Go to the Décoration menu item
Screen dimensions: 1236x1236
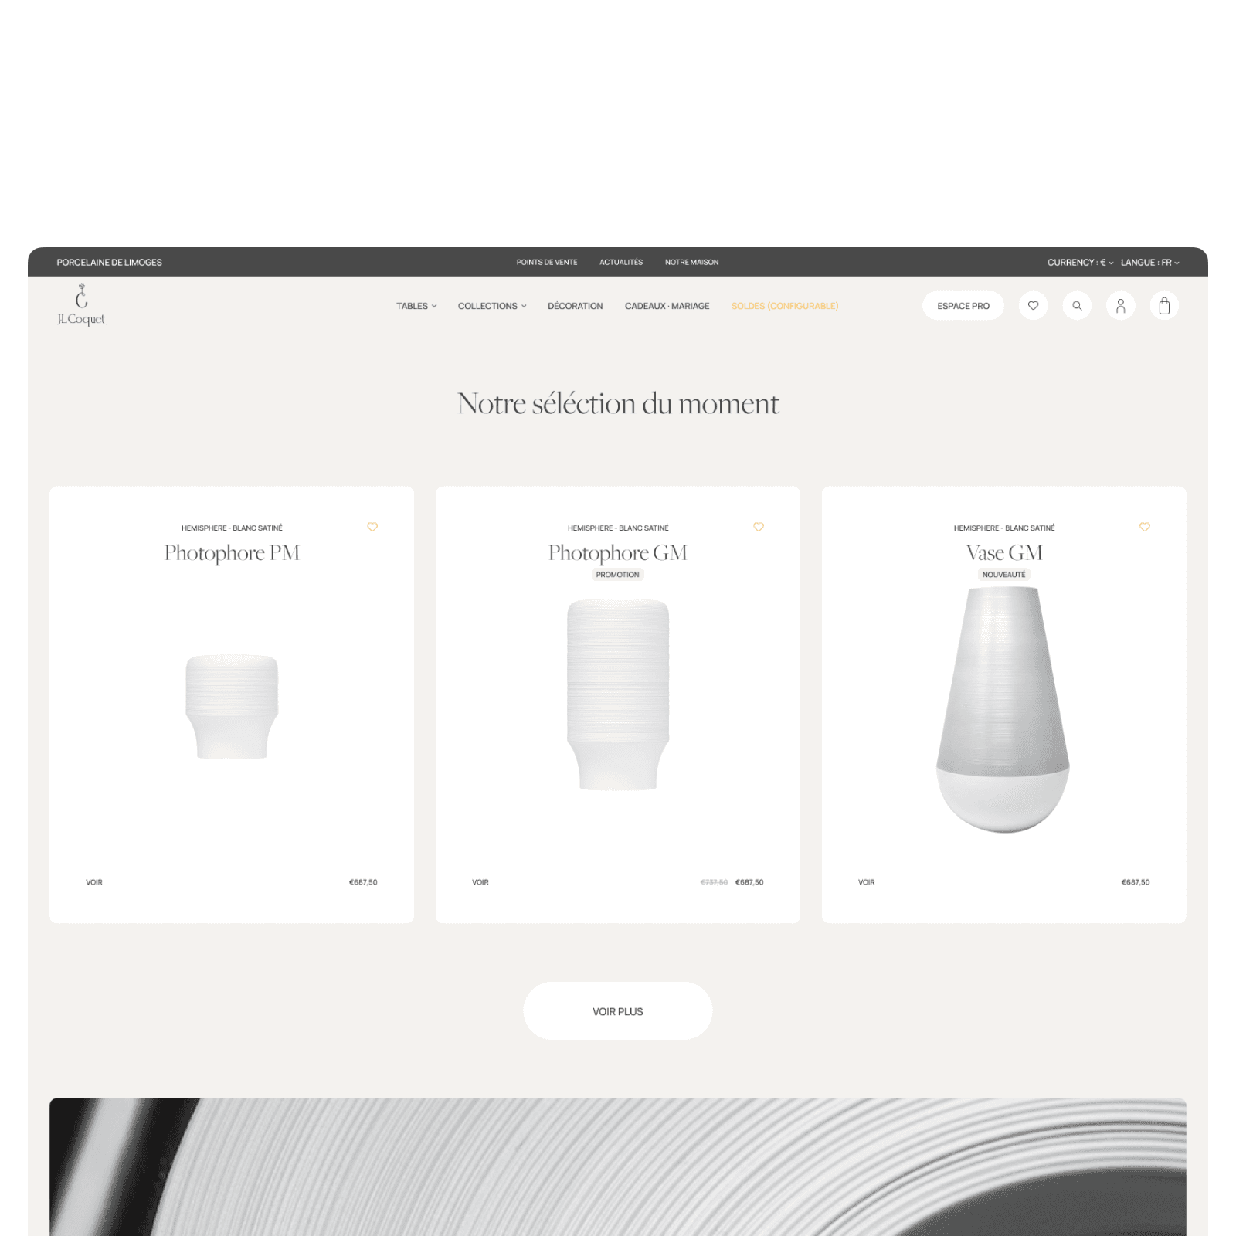[x=576, y=306]
